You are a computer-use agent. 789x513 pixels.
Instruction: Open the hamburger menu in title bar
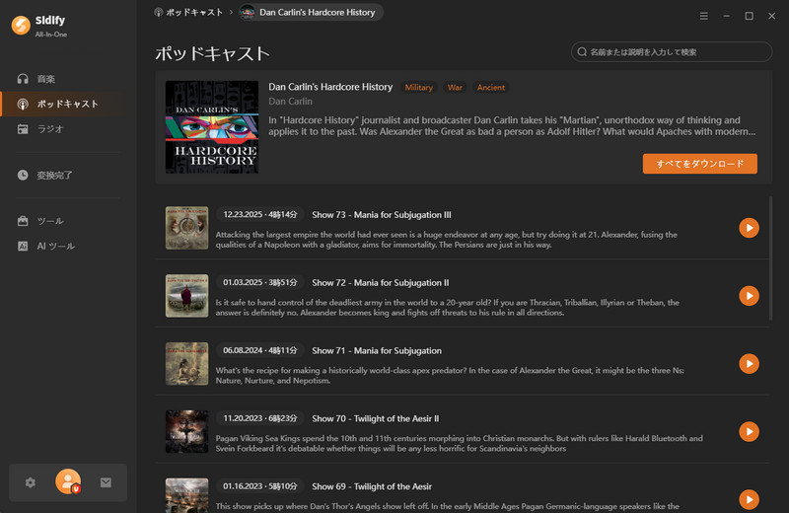coord(703,16)
